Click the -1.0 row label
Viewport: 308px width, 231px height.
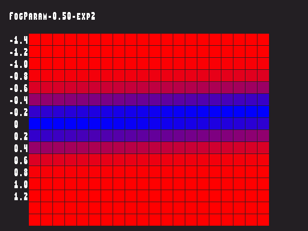tap(19, 64)
